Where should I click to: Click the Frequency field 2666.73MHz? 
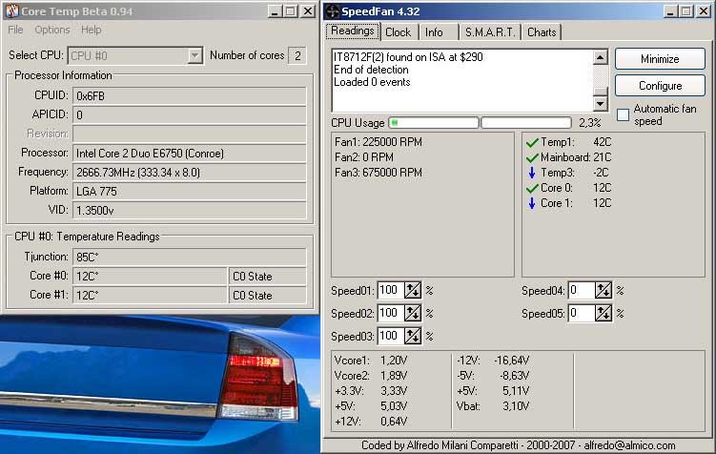[x=190, y=173]
